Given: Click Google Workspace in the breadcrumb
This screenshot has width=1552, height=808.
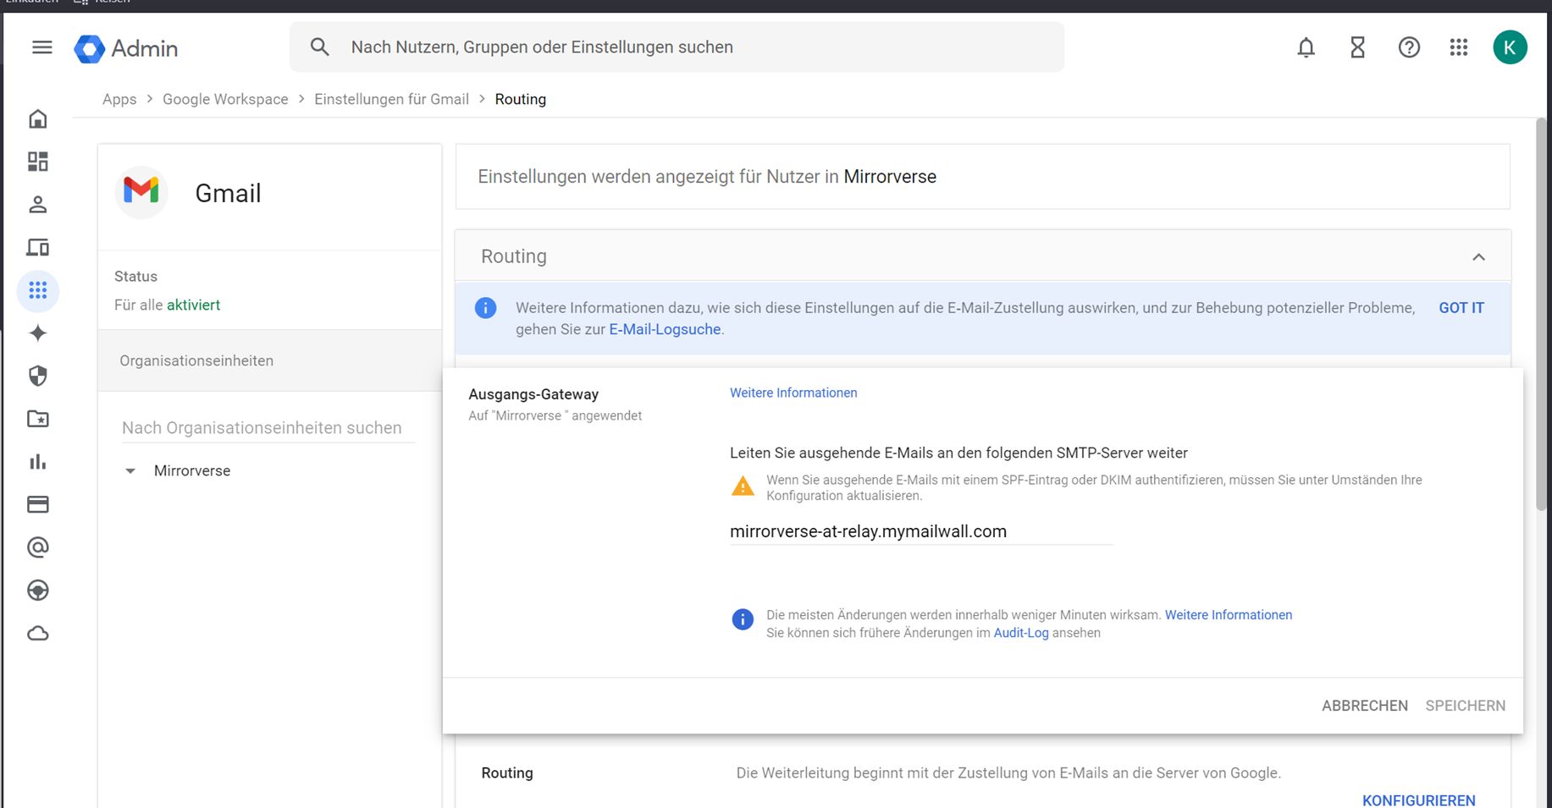Looking at the screenshot, I should point(225,99).
